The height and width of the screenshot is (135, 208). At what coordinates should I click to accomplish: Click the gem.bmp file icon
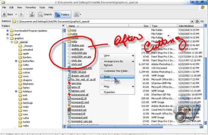click(69, 83)
